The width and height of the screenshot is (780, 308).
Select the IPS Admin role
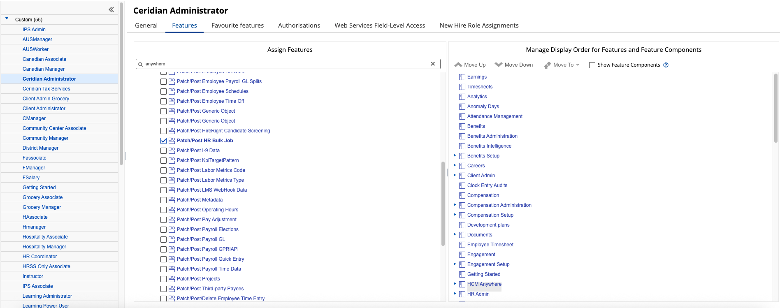pos(34,30)
